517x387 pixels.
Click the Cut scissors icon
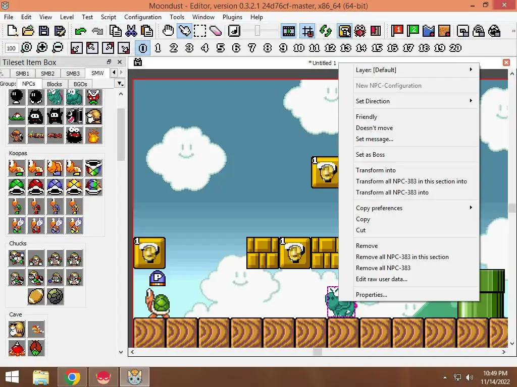click(x=131, y=31)
